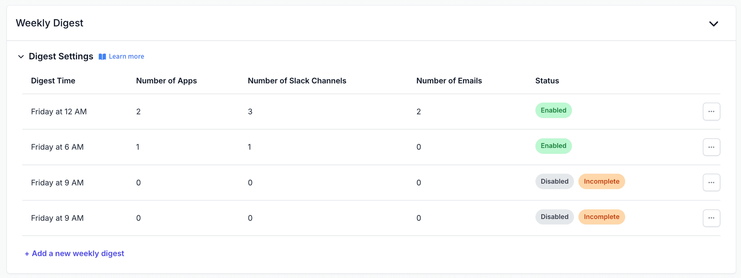Viewport: 741px width, 278px height.
Task: Add a new weekly digest
Action: tap(74, 253)
